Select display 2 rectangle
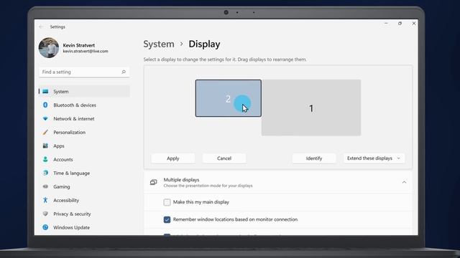 229,98
